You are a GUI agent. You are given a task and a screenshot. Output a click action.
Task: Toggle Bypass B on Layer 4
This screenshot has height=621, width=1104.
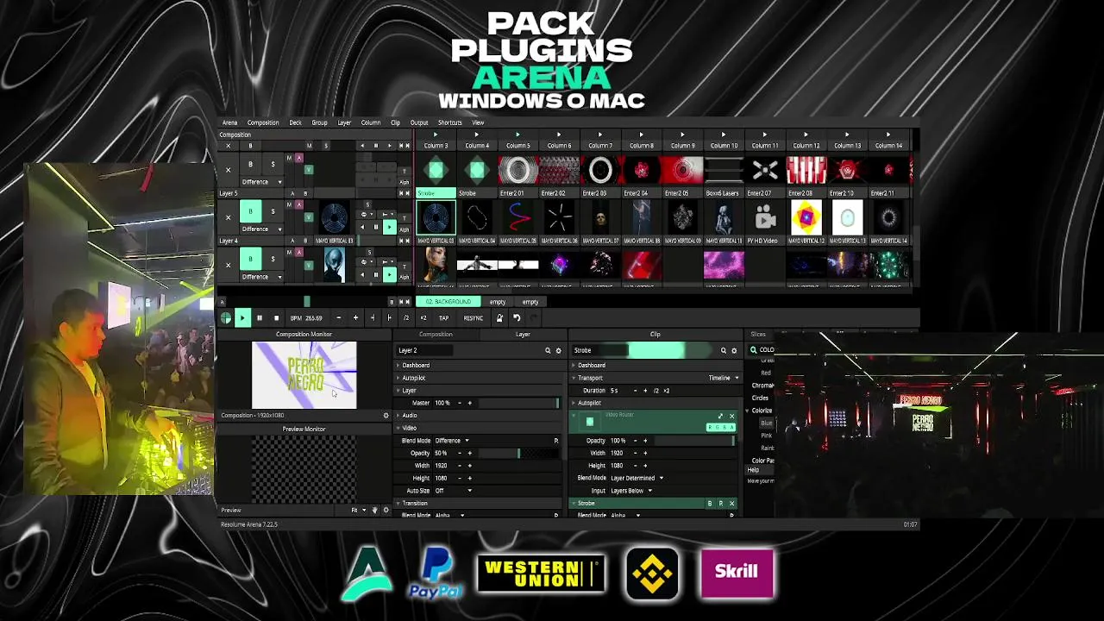pyautogui.click(x=250, y=259)
